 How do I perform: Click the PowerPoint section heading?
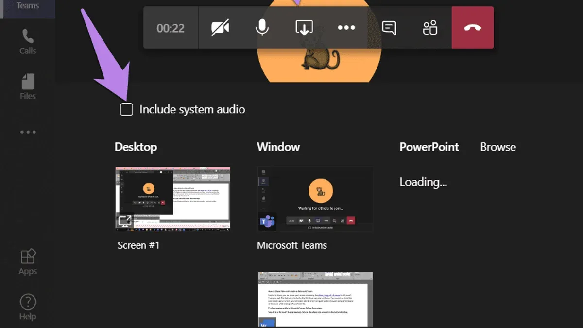click(429, 147)
